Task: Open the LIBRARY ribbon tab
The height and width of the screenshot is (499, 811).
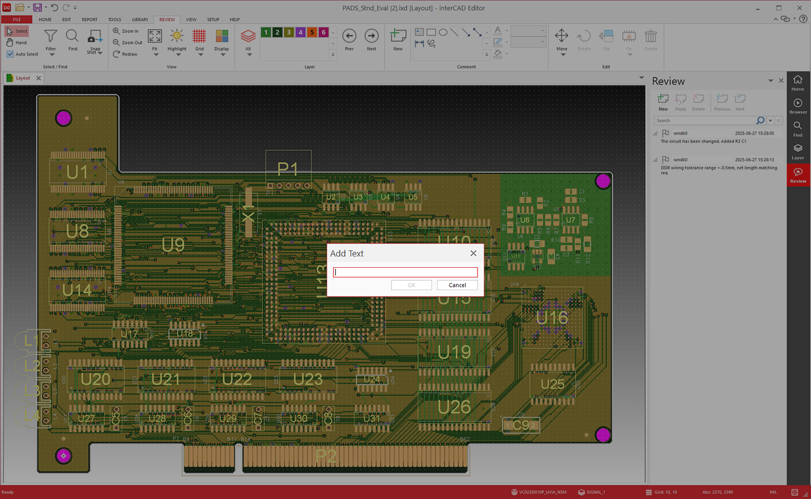Action: point(140,20)
